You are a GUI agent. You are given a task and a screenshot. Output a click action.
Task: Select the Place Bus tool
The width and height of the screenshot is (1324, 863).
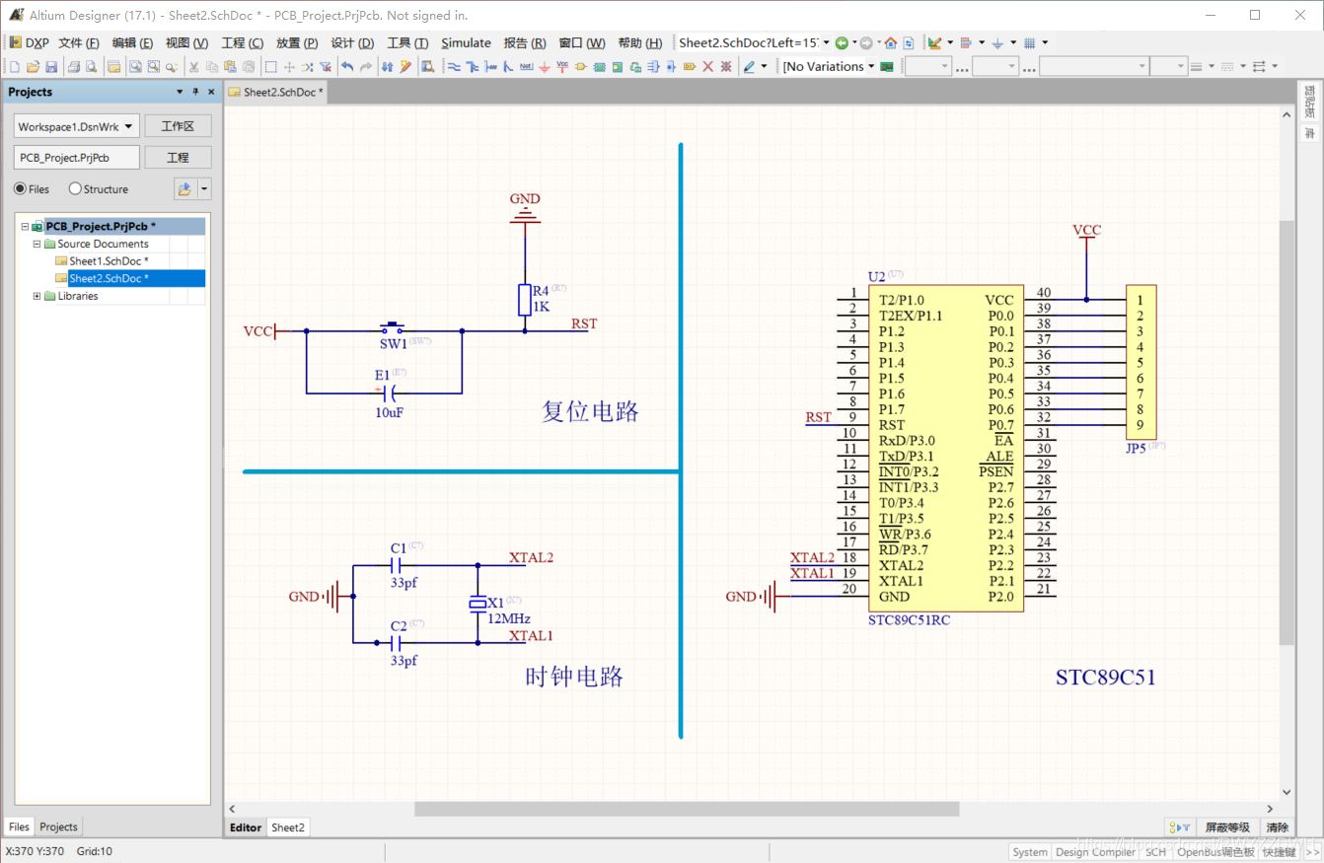[x=473, y=67]
